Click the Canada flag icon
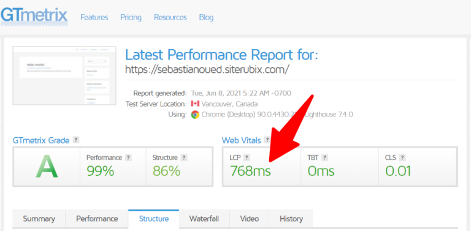 [x=195, y=104]
